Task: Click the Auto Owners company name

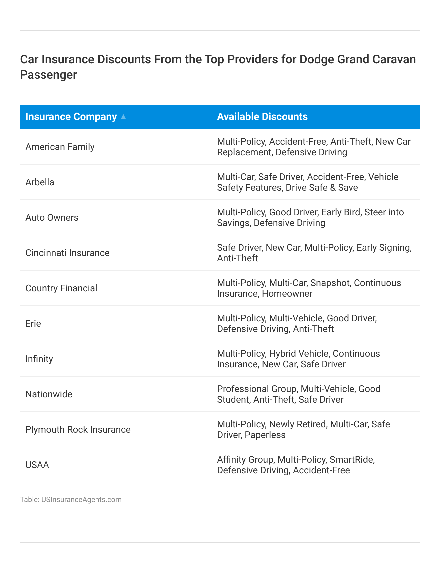Action: 52,217
